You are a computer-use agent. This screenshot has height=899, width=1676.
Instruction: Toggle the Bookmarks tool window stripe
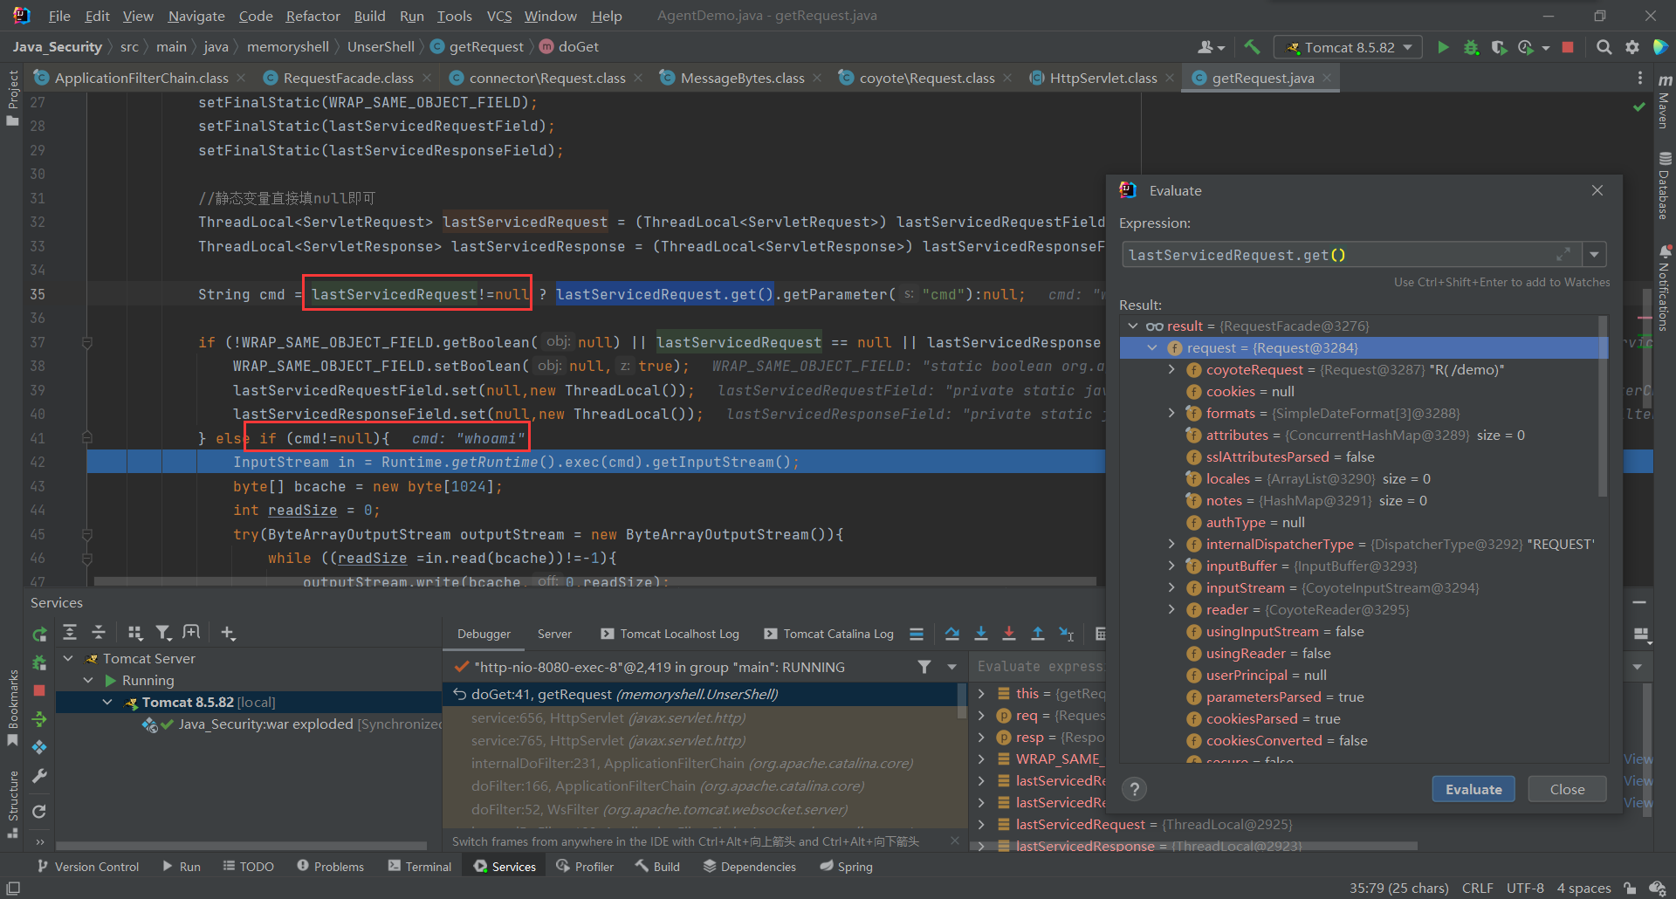point(12,707)
